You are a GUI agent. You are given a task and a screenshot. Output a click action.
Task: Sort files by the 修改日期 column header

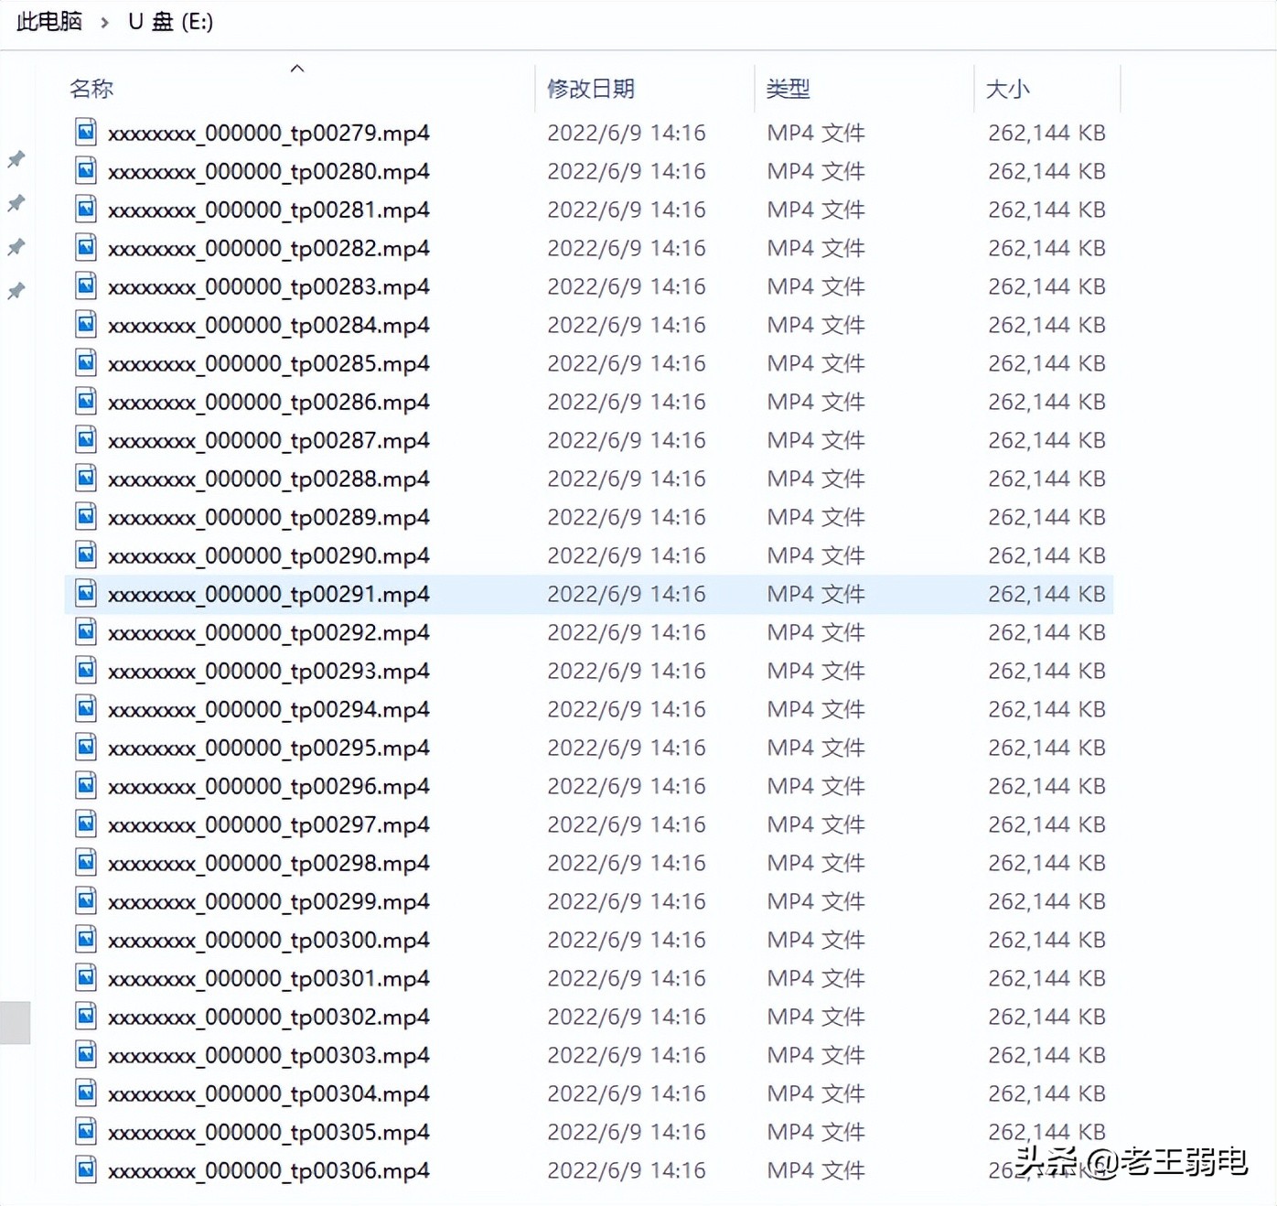tap(593, 89)
